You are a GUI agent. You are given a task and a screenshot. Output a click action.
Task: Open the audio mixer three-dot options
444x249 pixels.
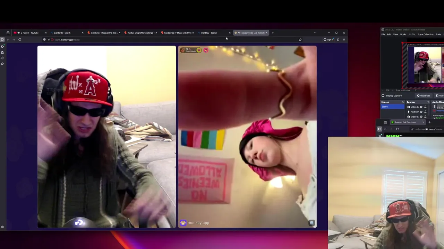click(x=434, y=107)
